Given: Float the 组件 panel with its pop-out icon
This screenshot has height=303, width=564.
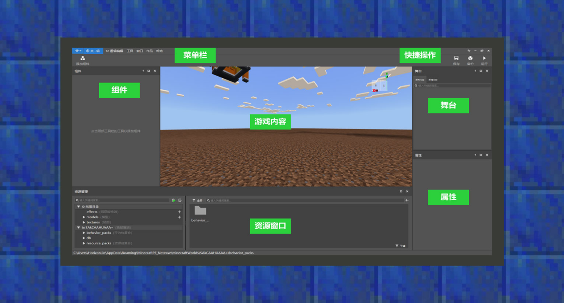Looking at the screenshot, I should point(149,71).
